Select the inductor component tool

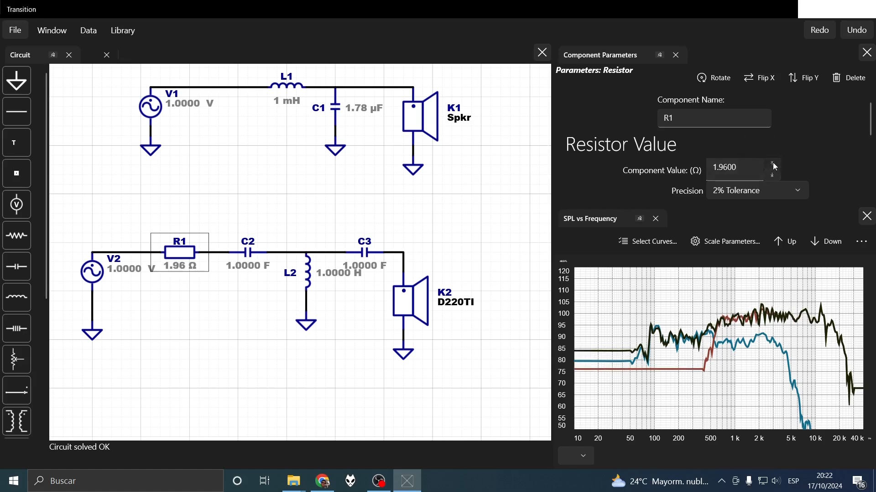pos(16,297)
